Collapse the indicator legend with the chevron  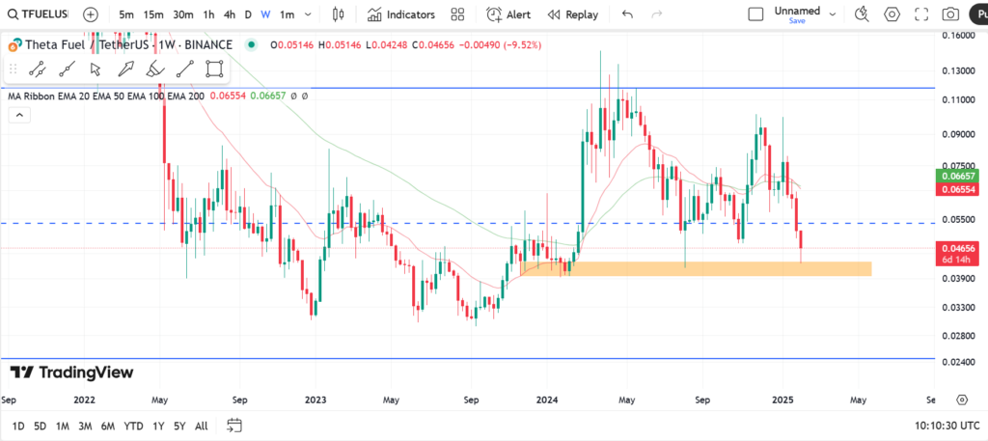point(17,115)
